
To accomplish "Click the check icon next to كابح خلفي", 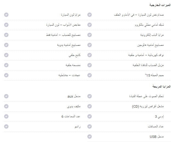I will (6, 55).
